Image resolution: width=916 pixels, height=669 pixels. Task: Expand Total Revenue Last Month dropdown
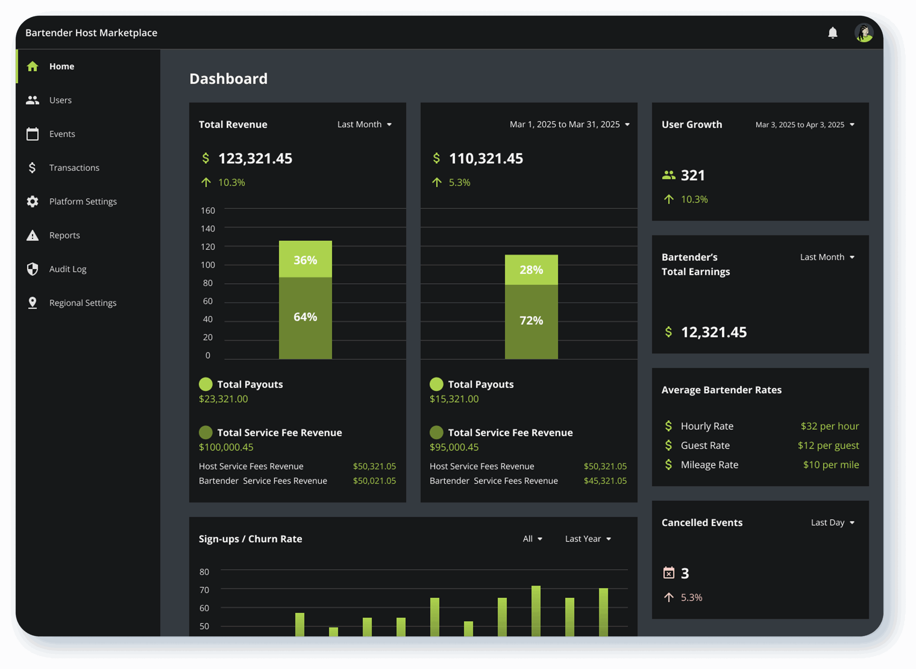click(x=364, y=124)
